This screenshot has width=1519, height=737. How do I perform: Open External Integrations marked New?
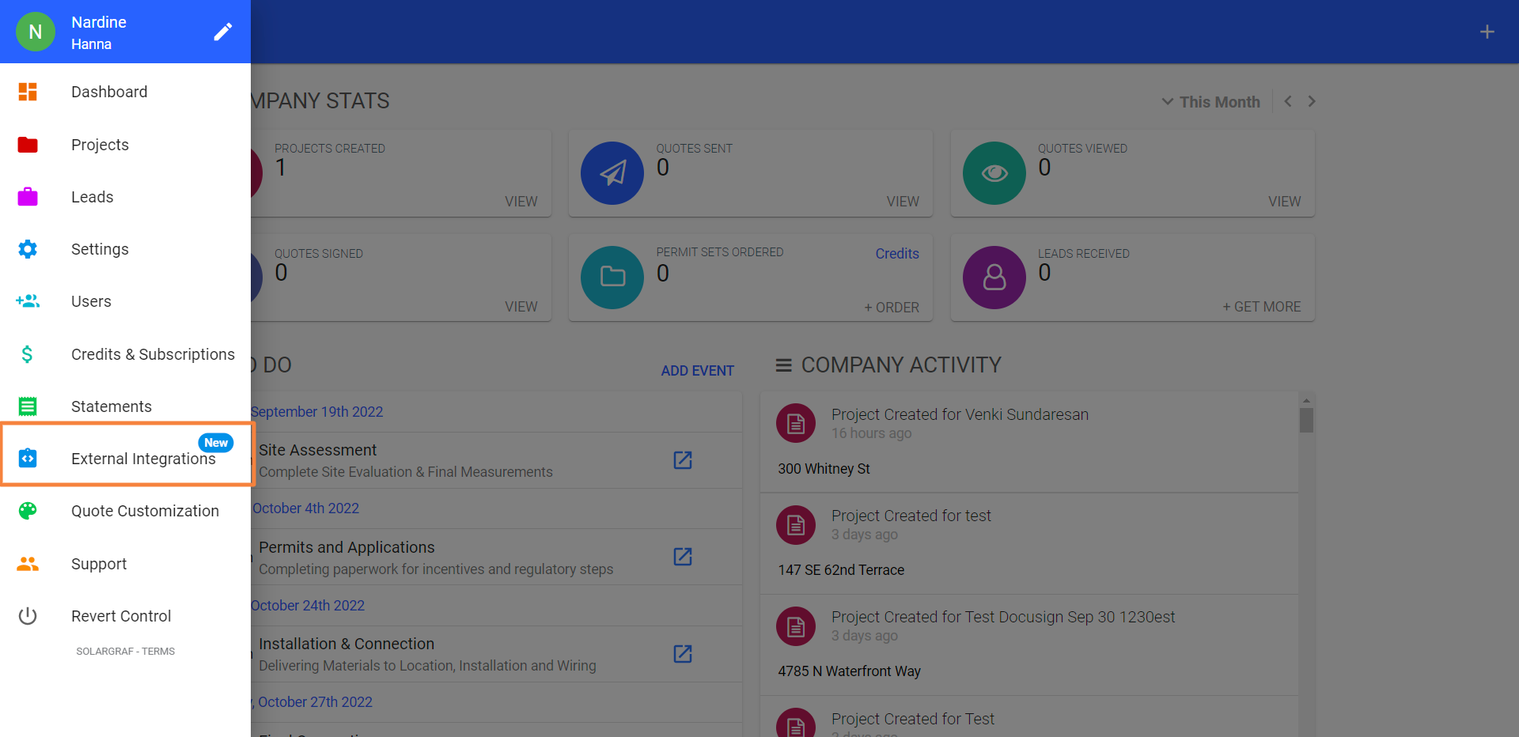tap(127, 459)
